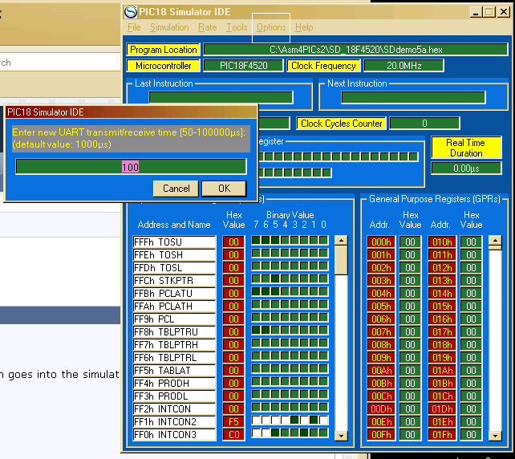This screenshot has height=459, width=515.
Task: Click GPR address 00Fh
Action: click(381, 435)
